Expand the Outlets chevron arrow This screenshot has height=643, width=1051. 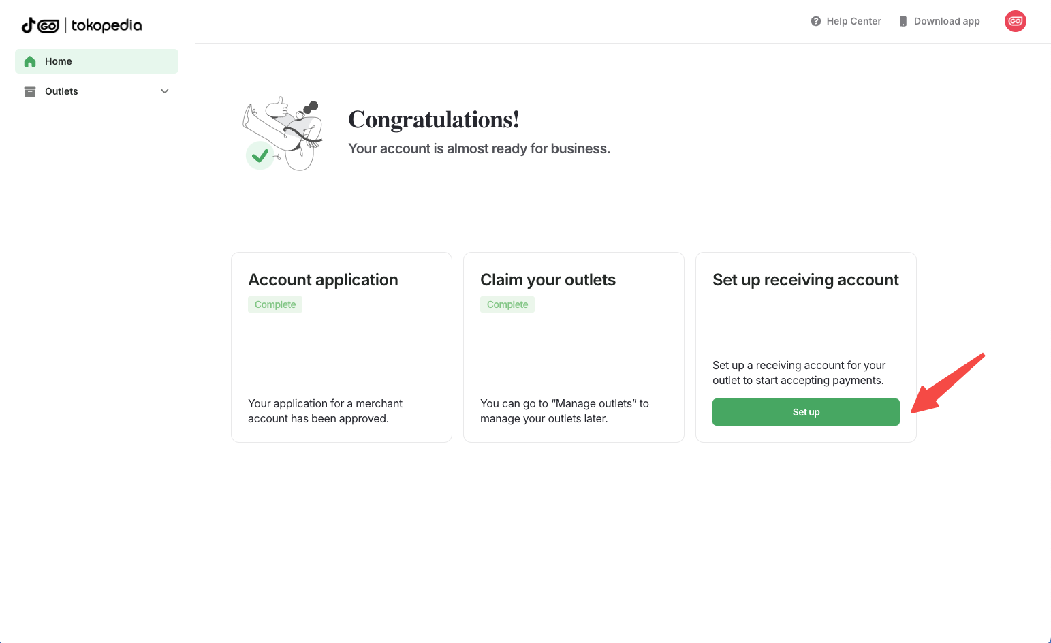[165, 91]
